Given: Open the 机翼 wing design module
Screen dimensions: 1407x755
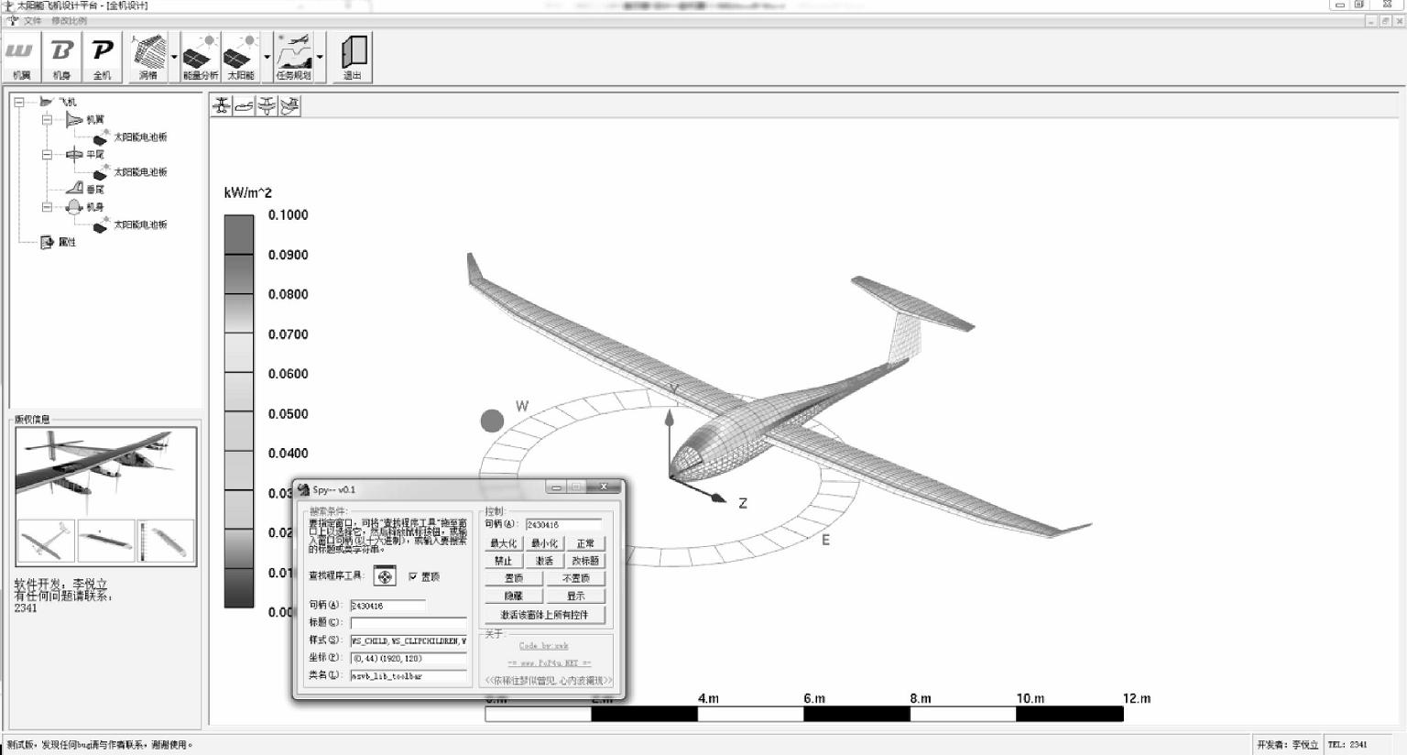Looking at the screenshot, I should click(x=20, y=58).
